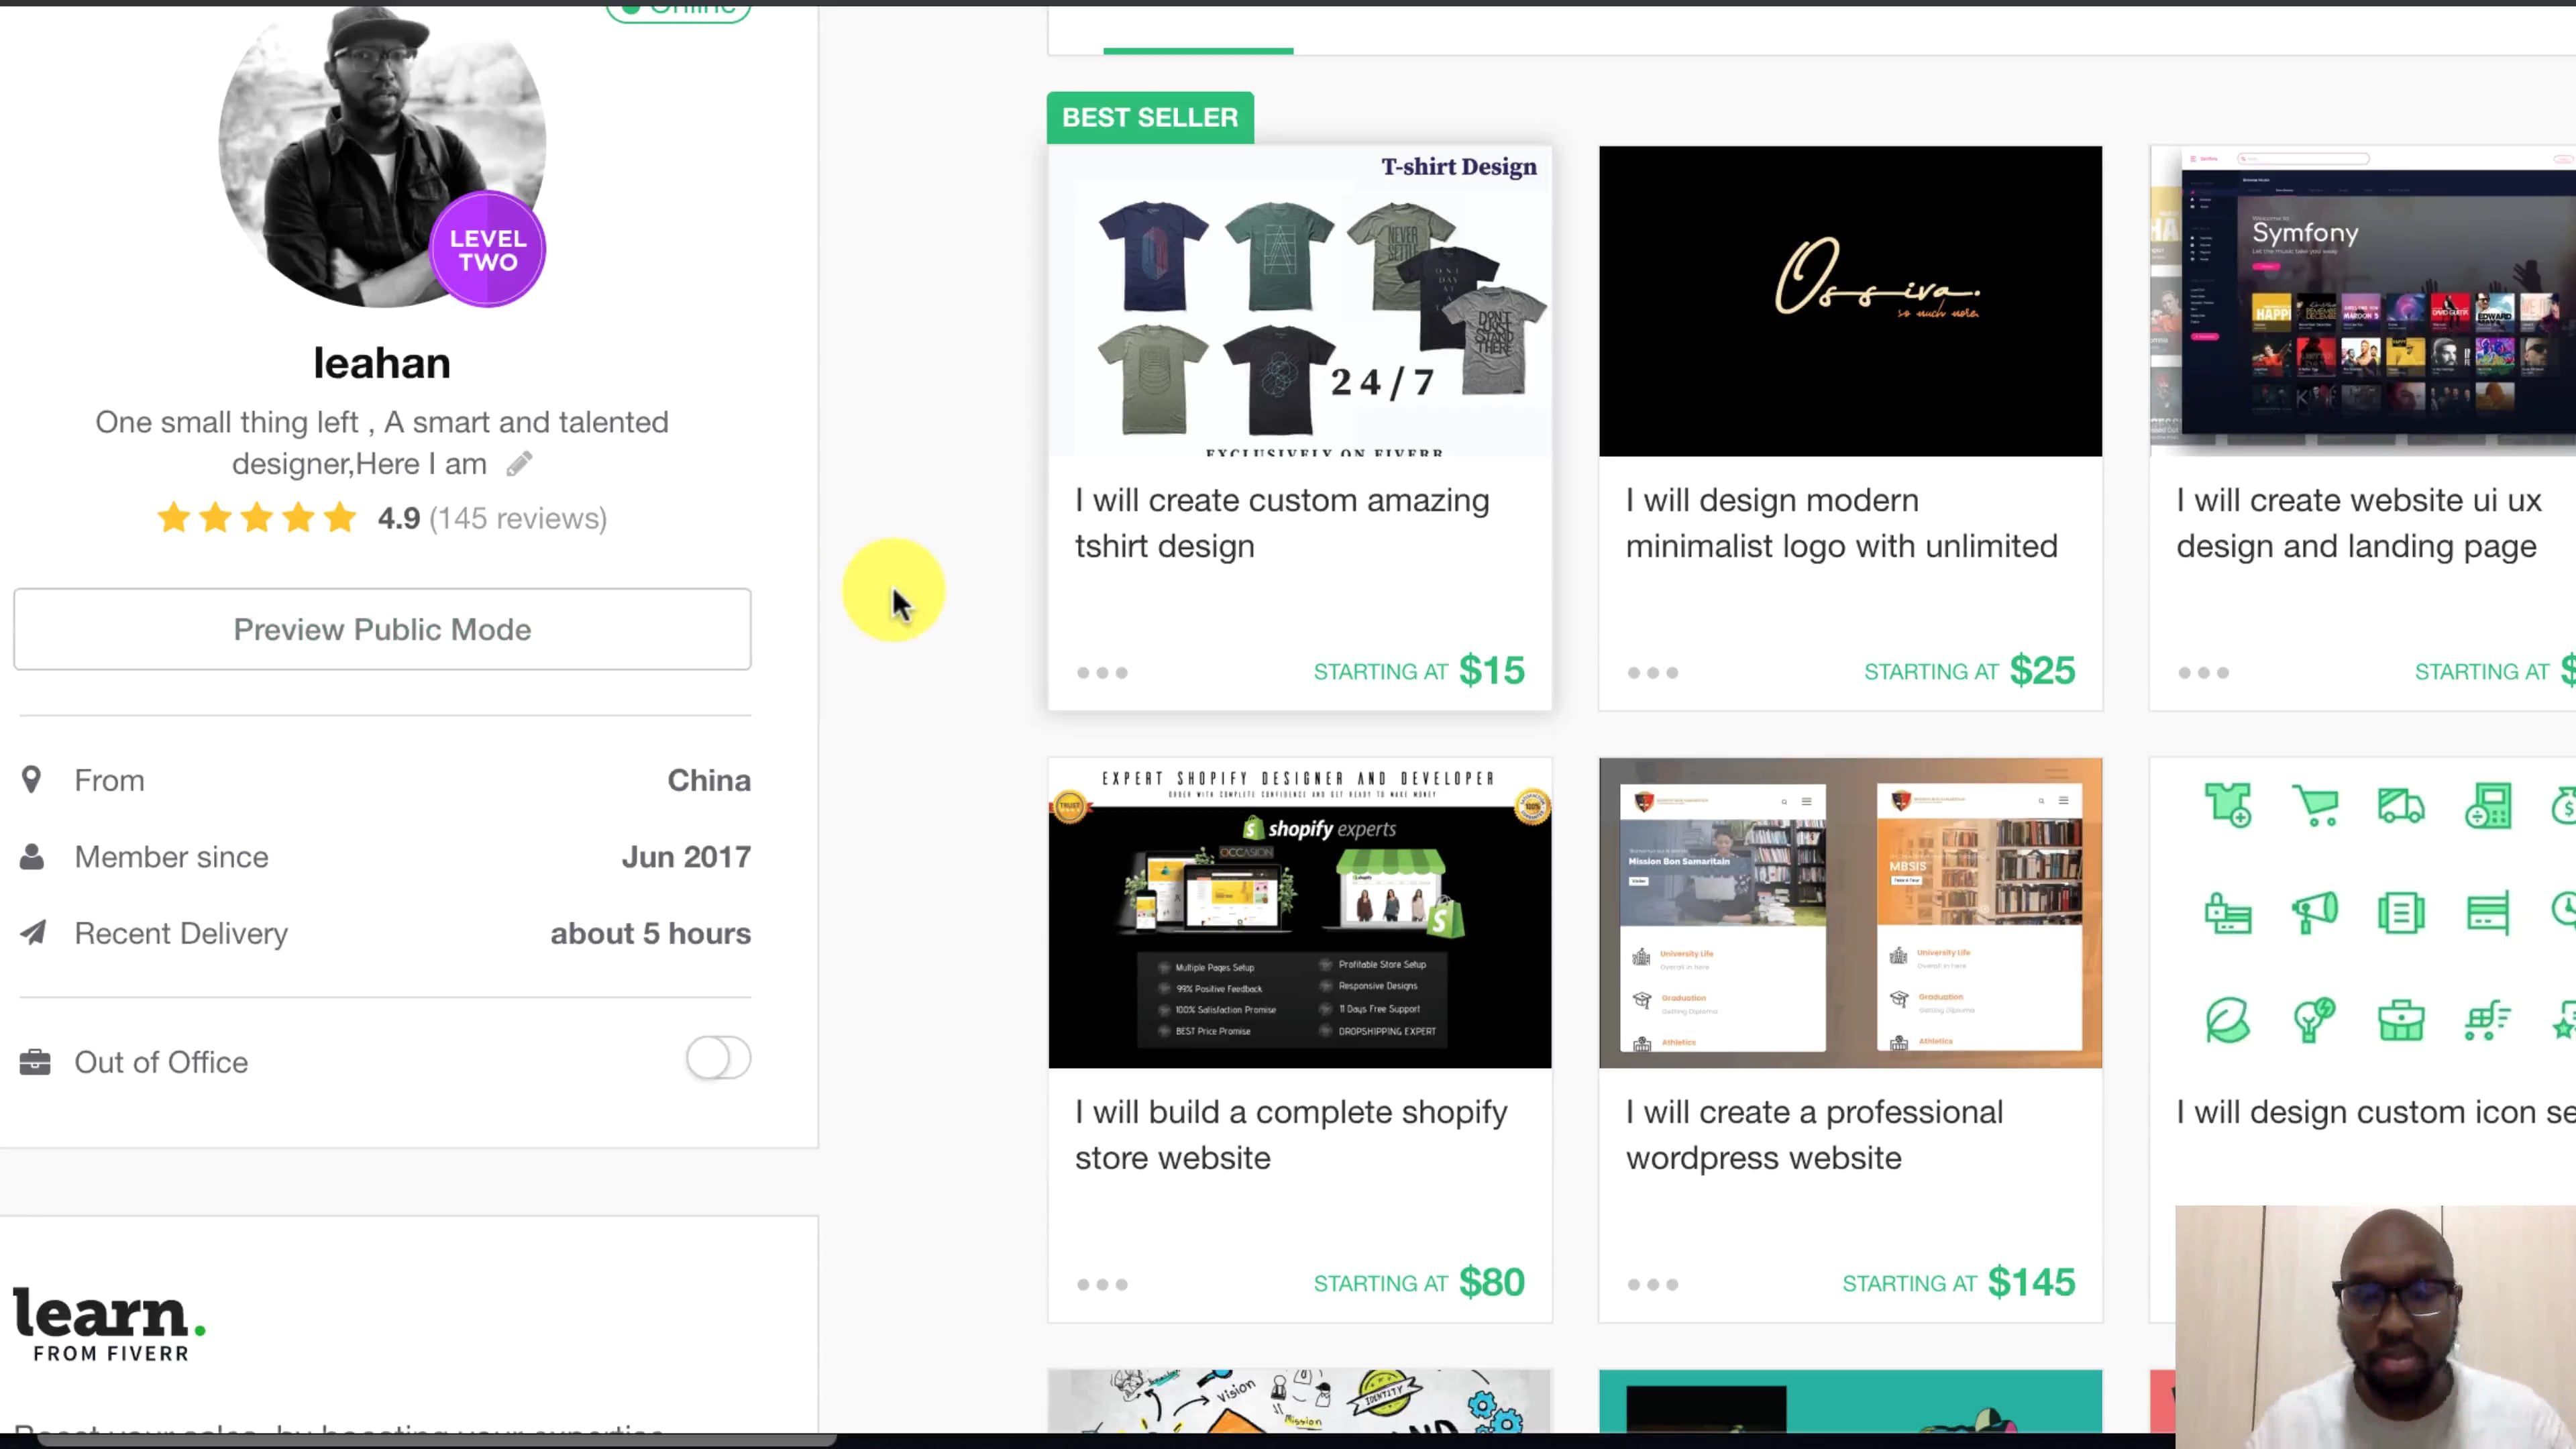Click the 'China' location value
Image resolution: width=2576 pixels, height=1449 pixels.
(709, 780)
